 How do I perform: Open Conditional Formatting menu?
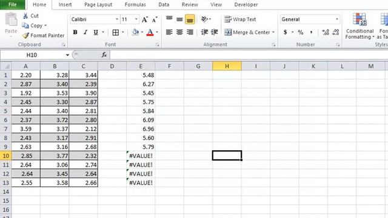[360, 26]
